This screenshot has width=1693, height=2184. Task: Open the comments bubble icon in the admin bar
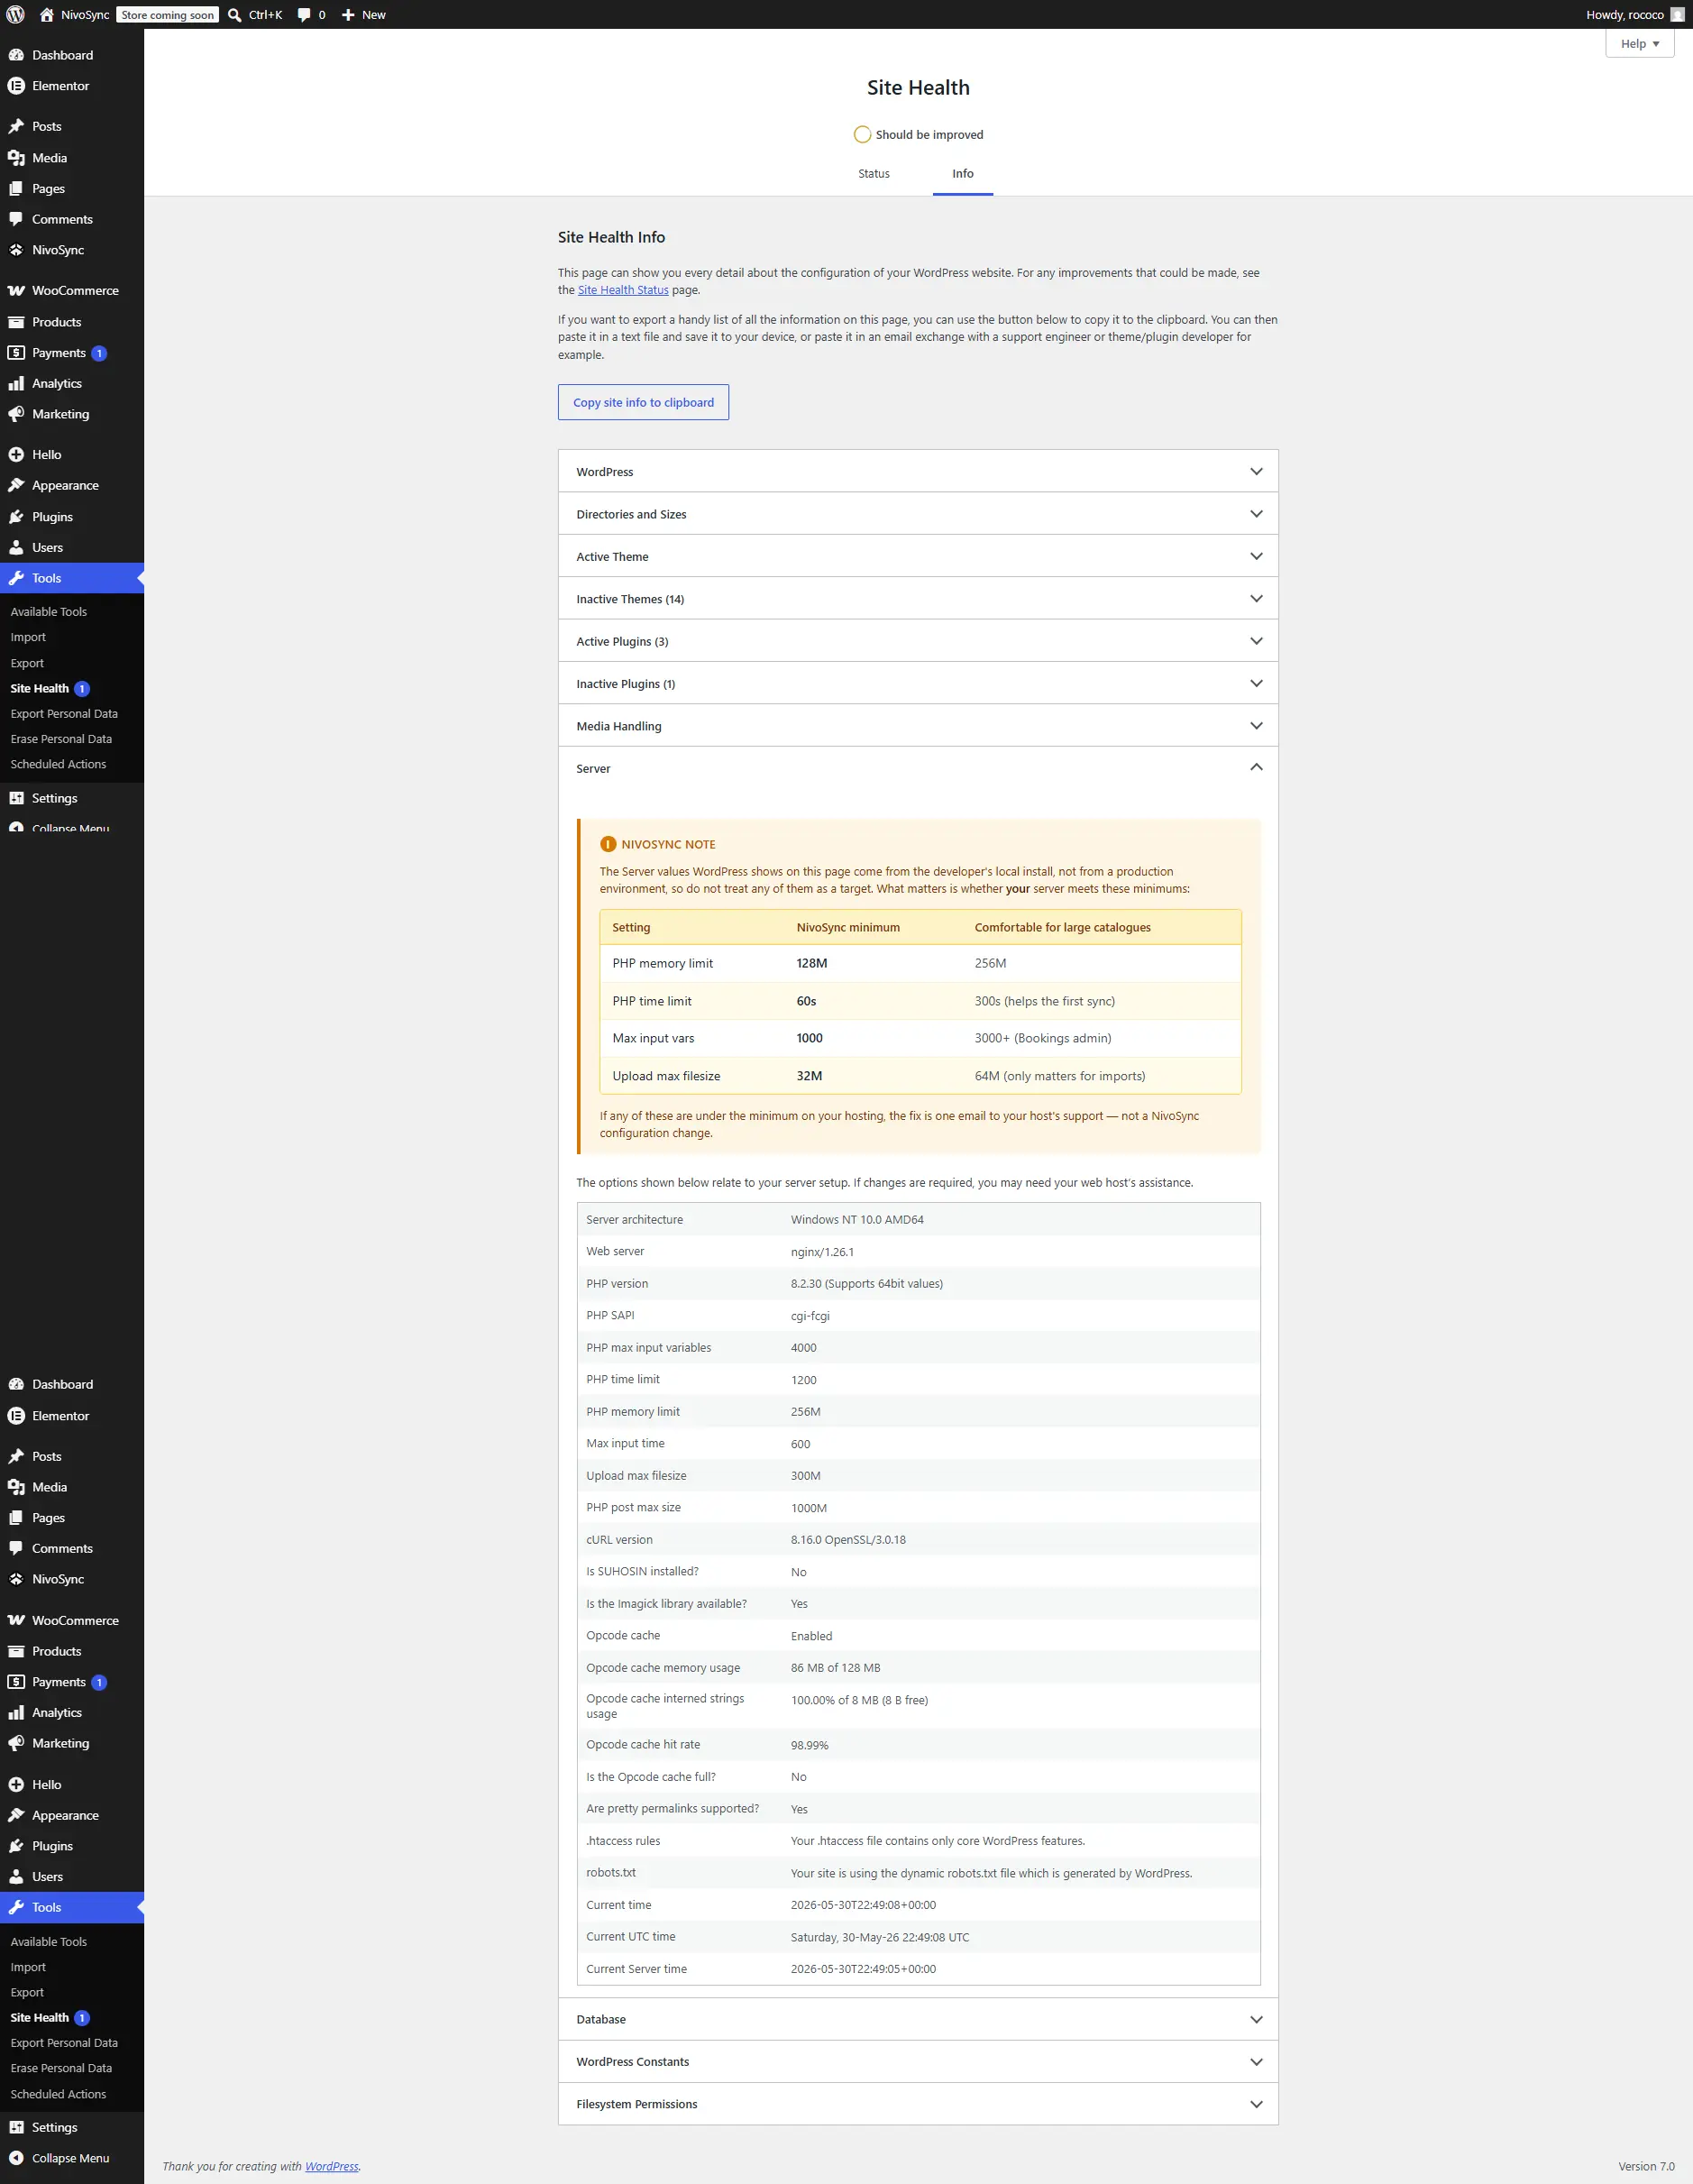pyautogui.click(x=304, y=15)
